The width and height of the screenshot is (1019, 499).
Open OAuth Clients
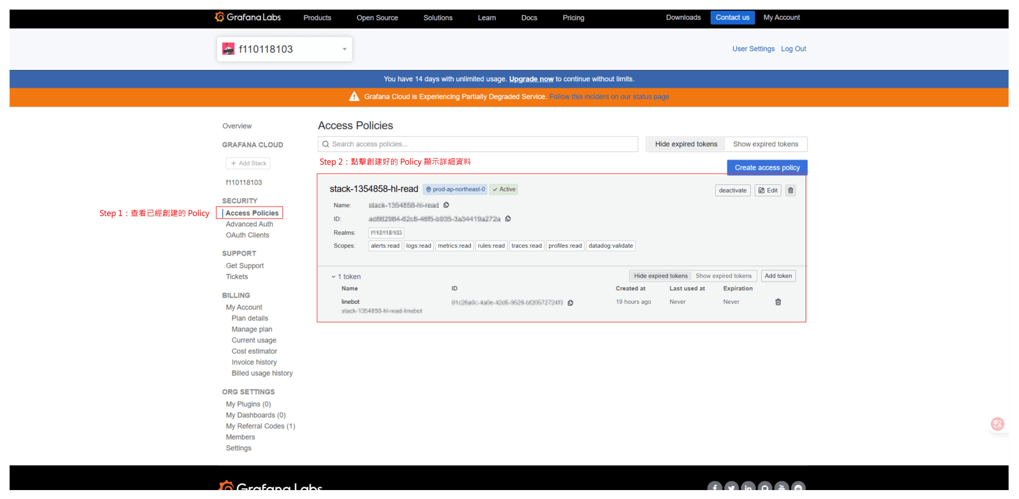[247, 235]
